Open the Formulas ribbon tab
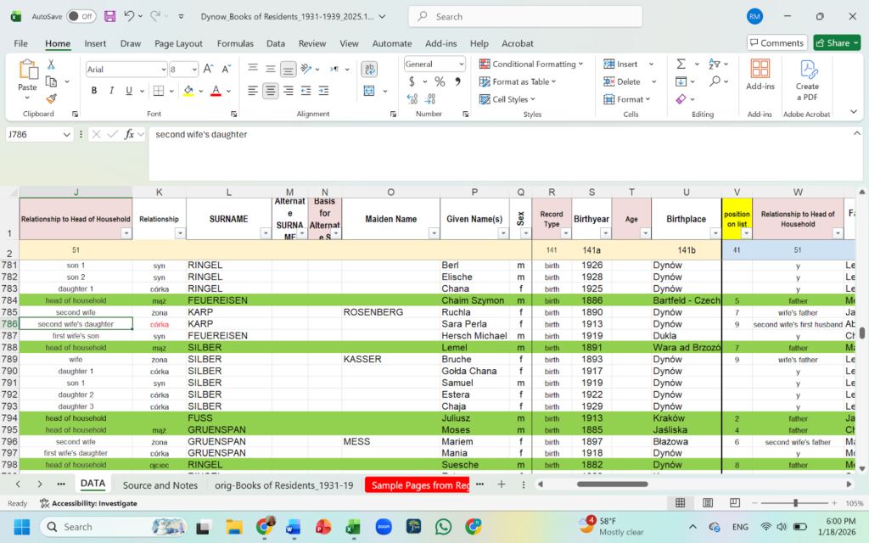The image size is (869, 543). point(235,43)
